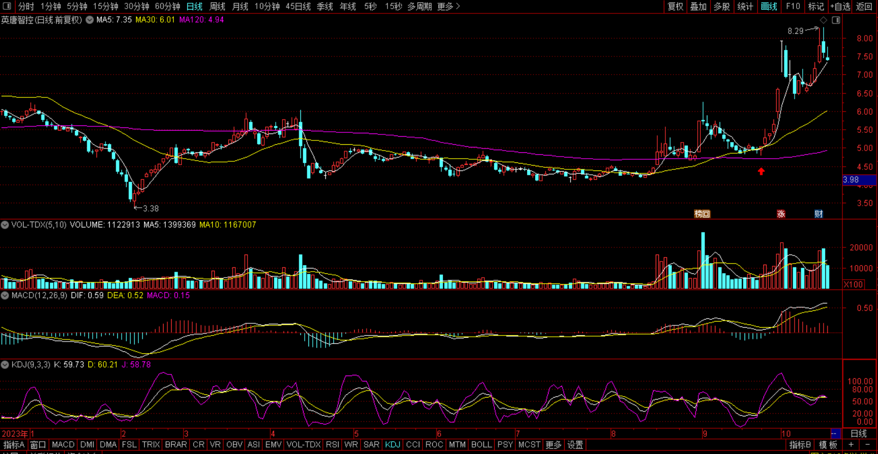Open the 日线 period selector at bottom right
This screenshot has height=454, width=878.
click(859, 434)
